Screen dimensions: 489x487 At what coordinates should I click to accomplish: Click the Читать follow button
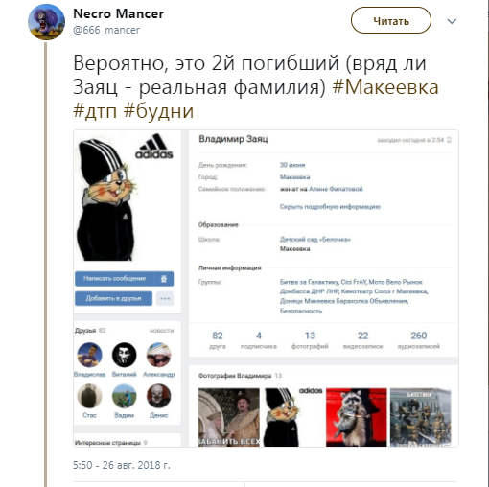391,21
